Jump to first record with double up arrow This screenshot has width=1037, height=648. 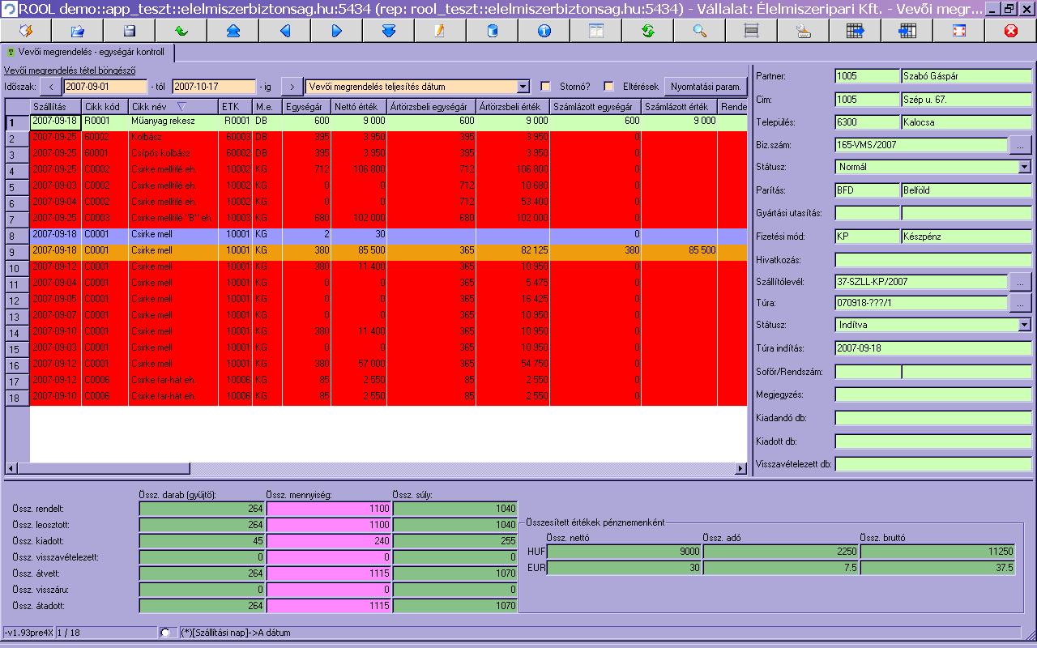[x=233, y=31]
